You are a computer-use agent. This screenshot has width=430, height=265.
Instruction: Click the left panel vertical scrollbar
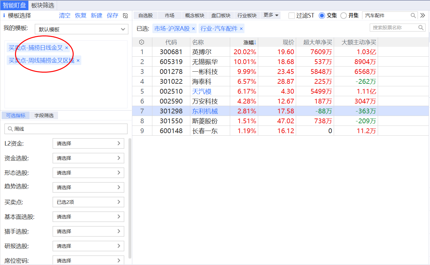pyautogui.click(x=130, y=198)
